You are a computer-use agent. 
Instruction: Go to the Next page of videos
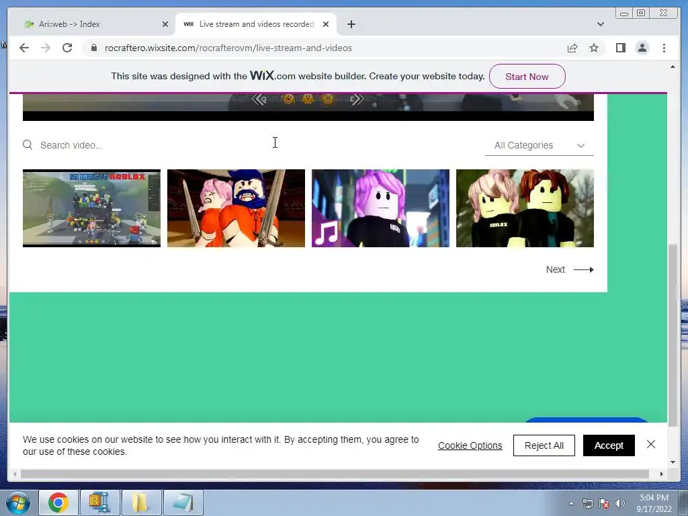click(570, 269)
